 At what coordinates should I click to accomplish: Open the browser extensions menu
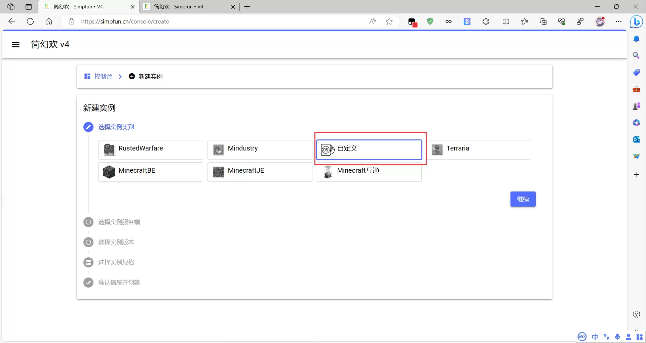[486, 22]
